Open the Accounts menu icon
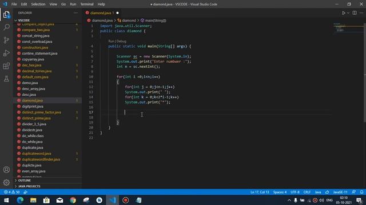This screenshot has width=366, height=205. click(6, 170)
